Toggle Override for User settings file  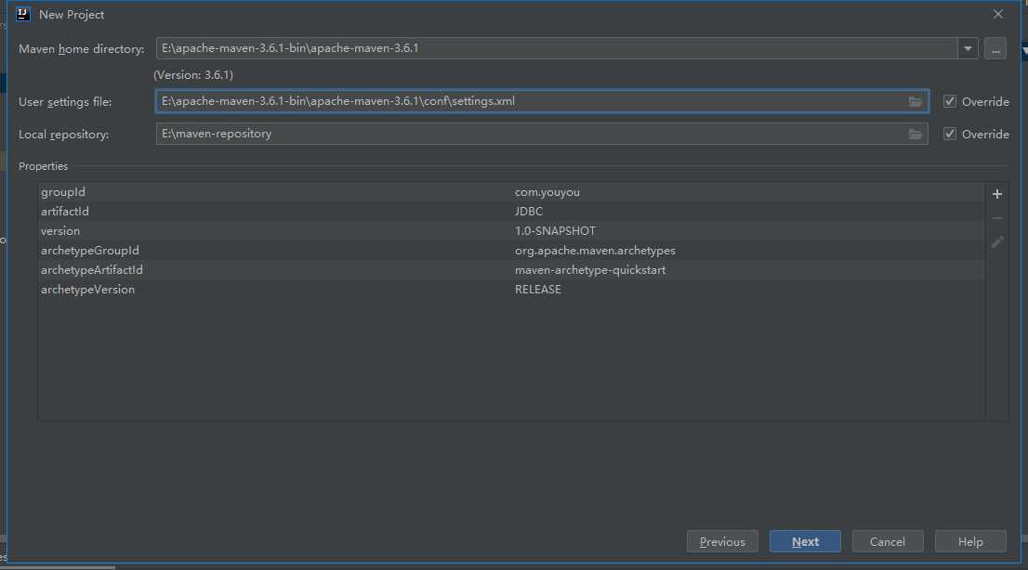[x=949, y=101]
